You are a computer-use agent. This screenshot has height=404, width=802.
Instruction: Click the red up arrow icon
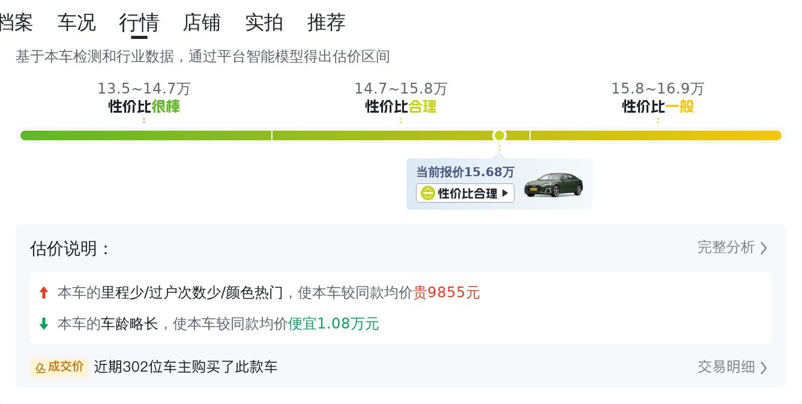point(43,293)
